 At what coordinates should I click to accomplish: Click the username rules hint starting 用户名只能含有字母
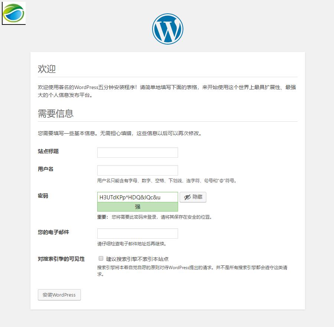pyautogui.click(x=167, y=181)
